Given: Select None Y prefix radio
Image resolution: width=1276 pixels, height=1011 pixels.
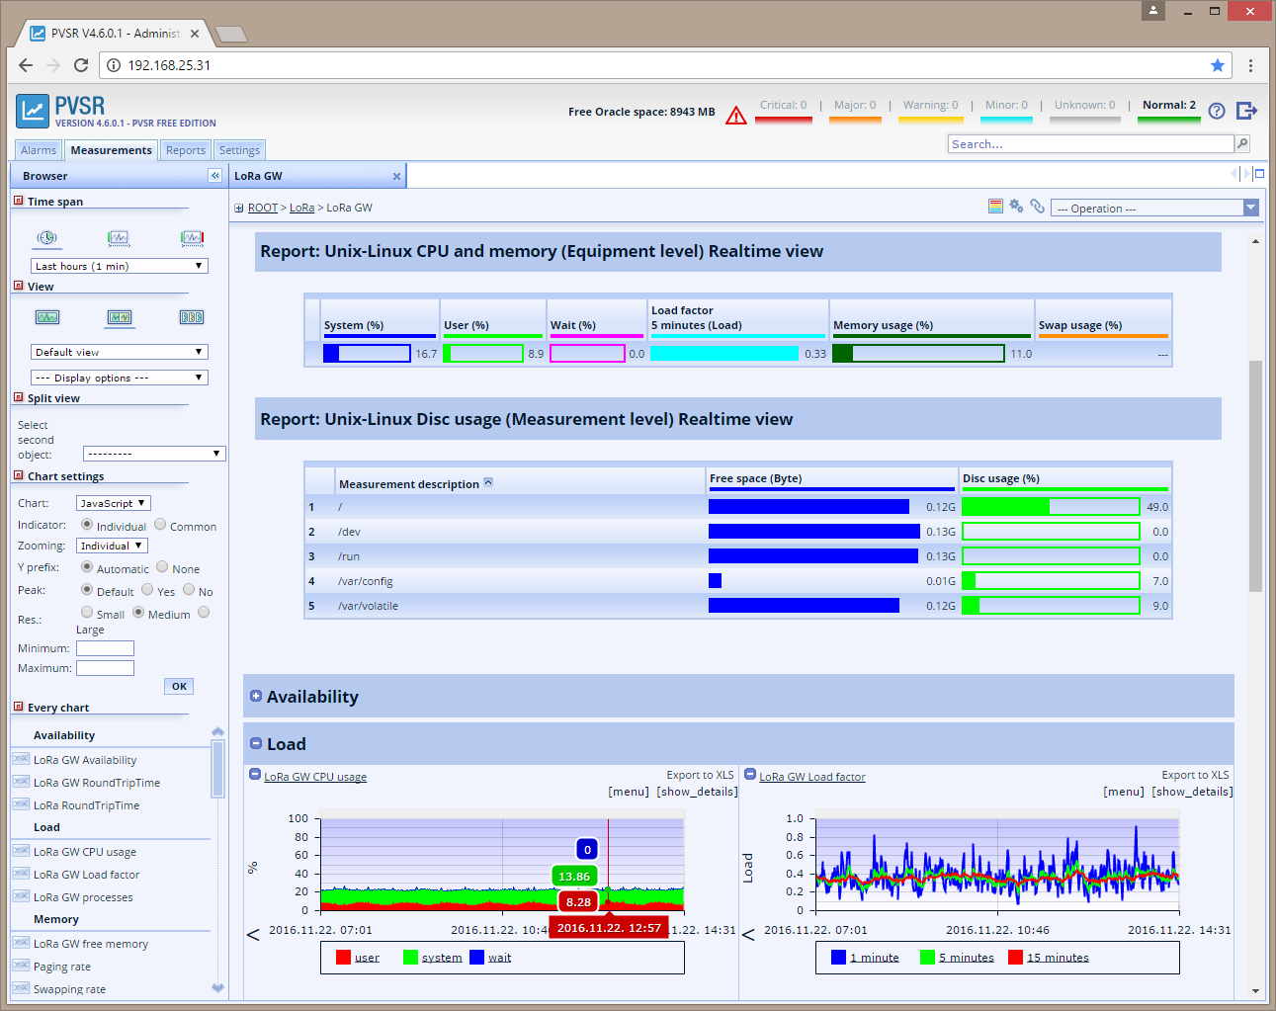Looking at the screenshot, I should [x=162, y=567].
